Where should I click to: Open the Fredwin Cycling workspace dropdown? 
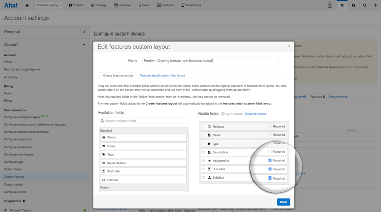[49, 5]
